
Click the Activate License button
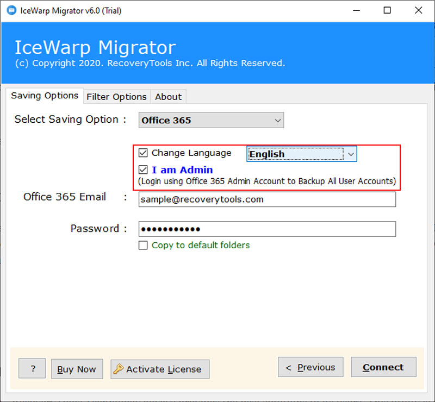(160, 369)
